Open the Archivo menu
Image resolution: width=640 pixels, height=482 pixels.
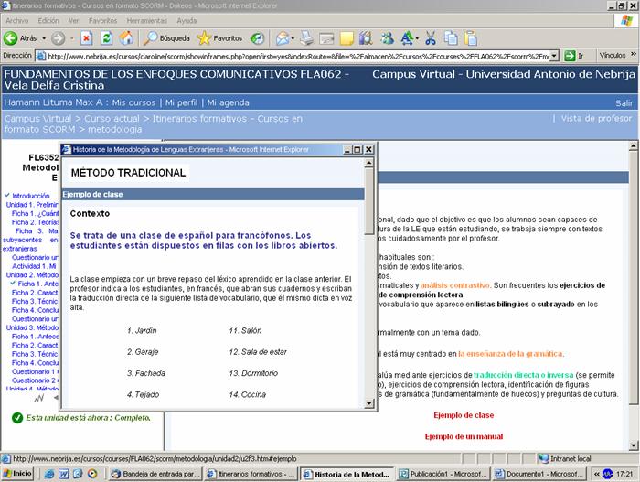click(x=16, y=20)
